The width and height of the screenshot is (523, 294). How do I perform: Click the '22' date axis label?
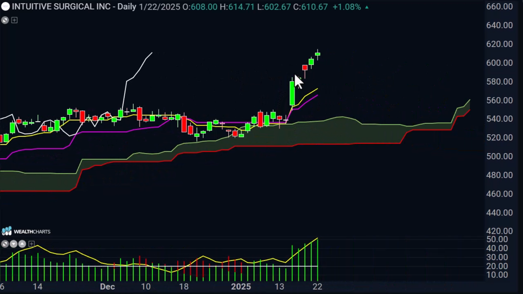point(317,287)
